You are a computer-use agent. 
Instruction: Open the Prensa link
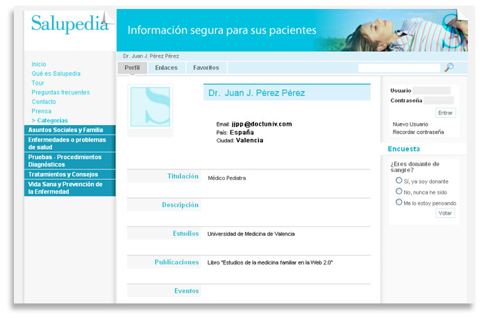[x=42, y=111]
